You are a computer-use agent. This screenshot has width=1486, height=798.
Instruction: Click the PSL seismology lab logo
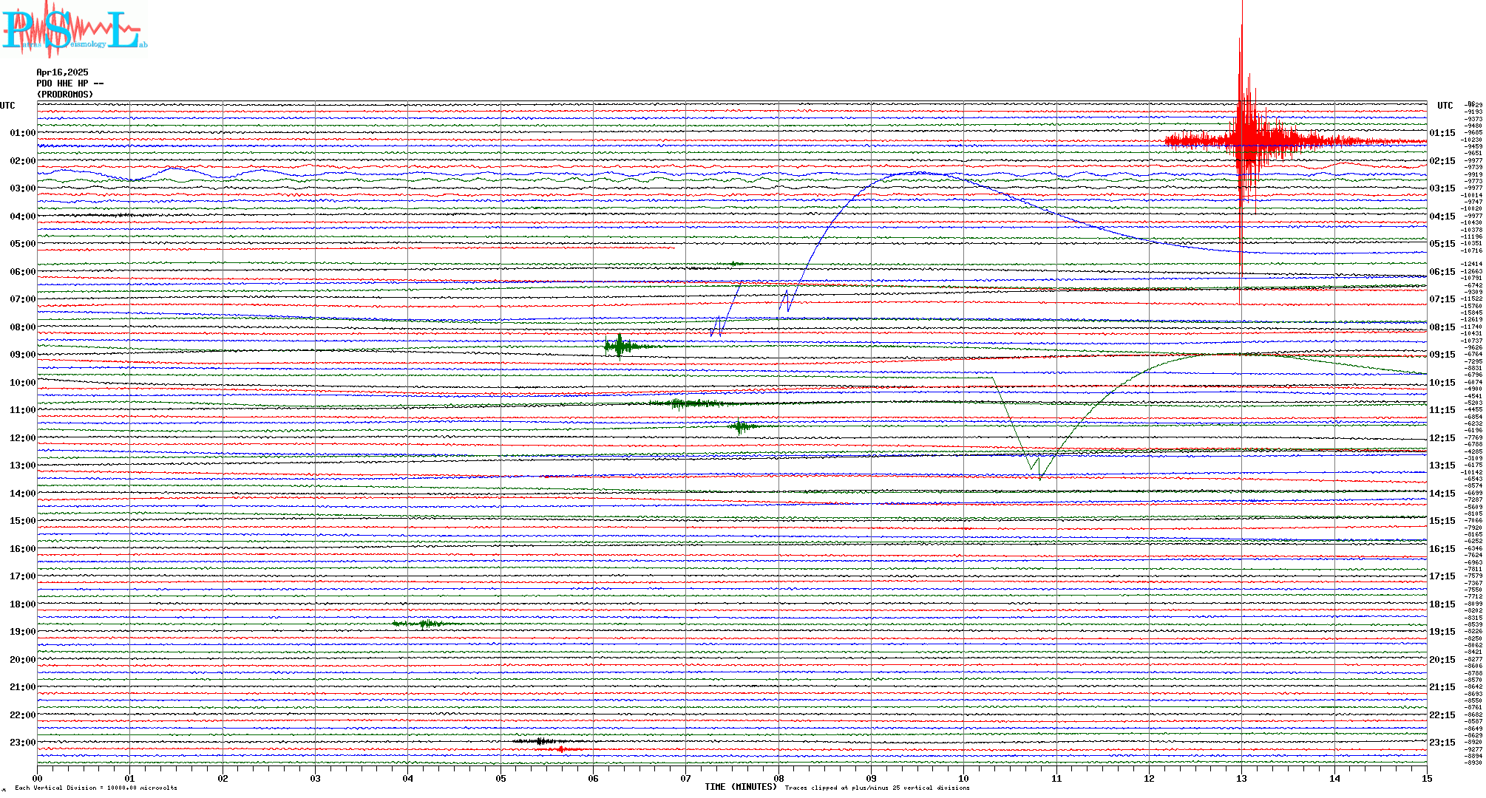click(74, 28)
